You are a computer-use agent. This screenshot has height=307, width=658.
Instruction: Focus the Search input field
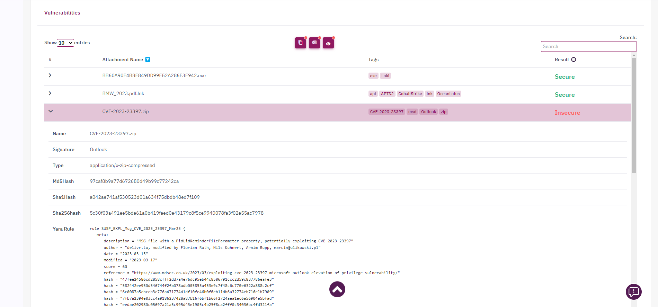[589, 46]
